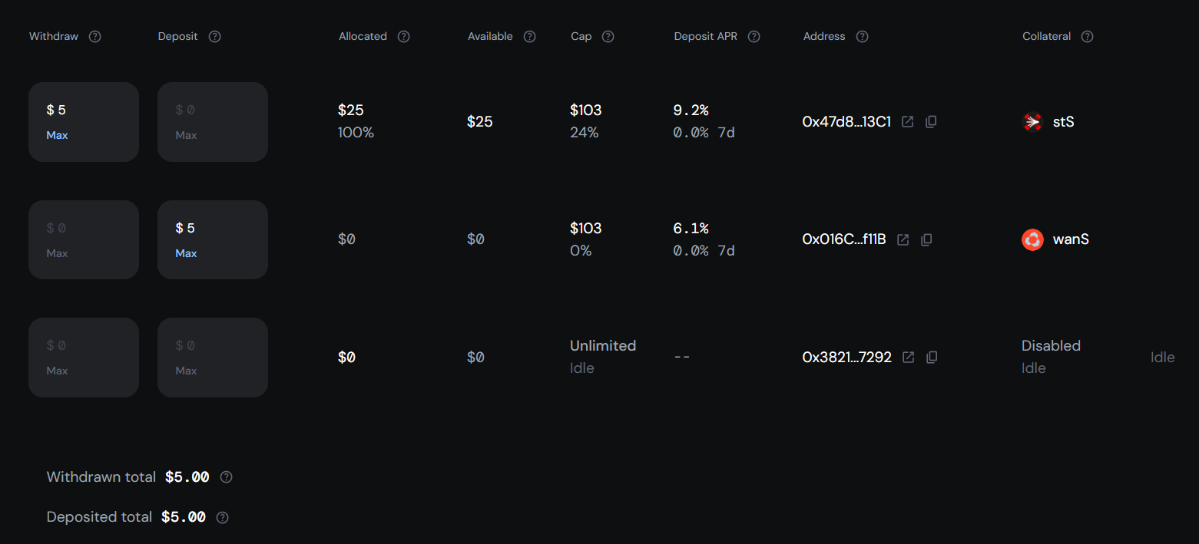View the Allocated column explanation
Viewport: 1199px width, 544px height.
click(x=404, y=36)
